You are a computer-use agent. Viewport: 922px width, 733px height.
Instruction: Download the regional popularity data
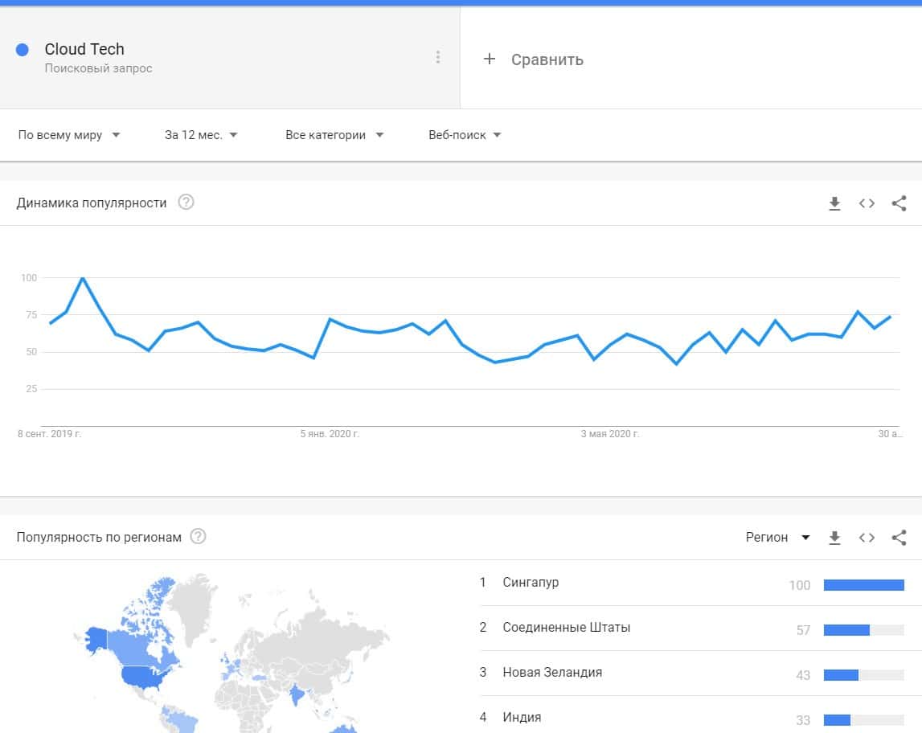coord(834,538)
